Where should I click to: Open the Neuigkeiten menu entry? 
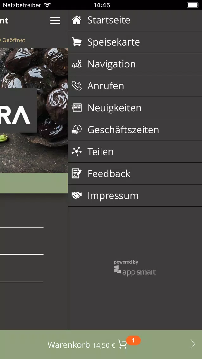(135, 108)
